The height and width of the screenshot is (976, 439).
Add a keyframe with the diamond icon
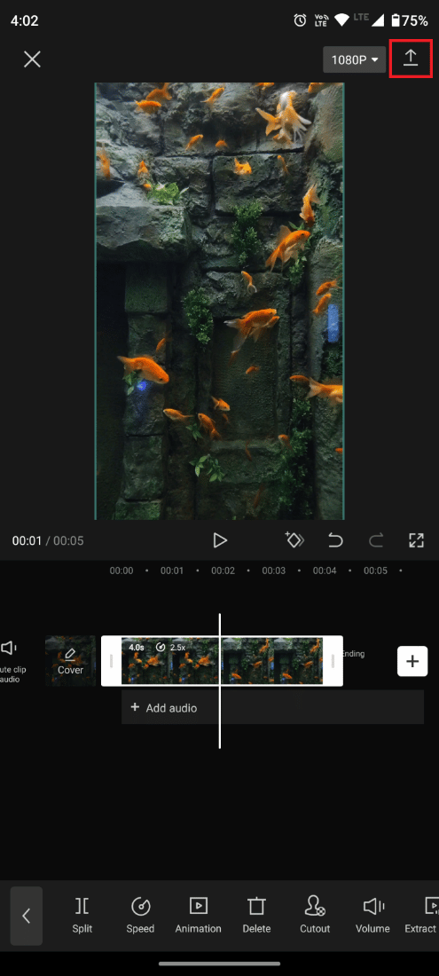point(294,539)
